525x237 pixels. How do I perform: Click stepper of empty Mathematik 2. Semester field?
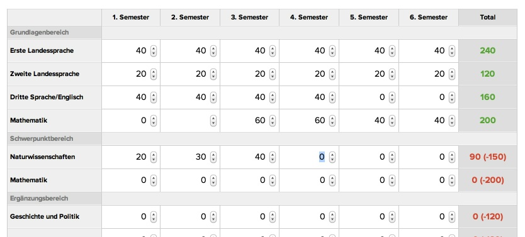tap(213, 120)
